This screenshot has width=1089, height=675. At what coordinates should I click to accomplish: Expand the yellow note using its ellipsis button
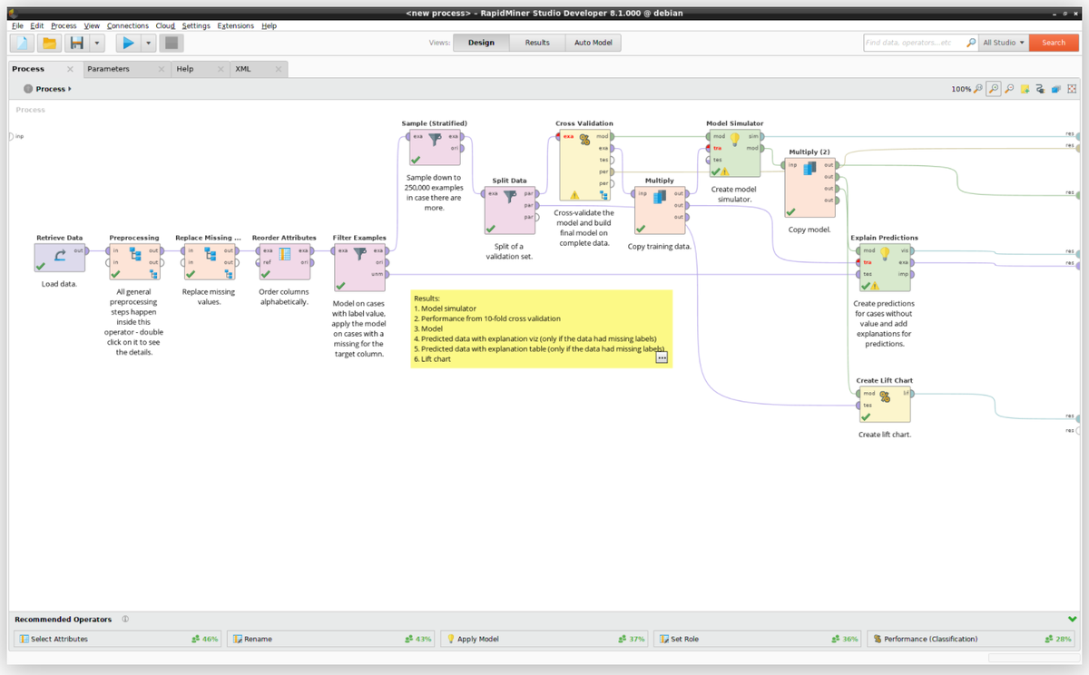pos(662,358)
